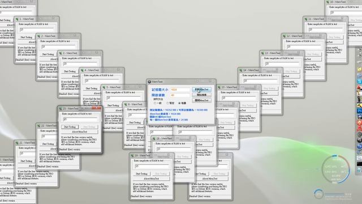
Task: Click Start Testing in window 19 - MemTest
Action: [x=141, y=174]
